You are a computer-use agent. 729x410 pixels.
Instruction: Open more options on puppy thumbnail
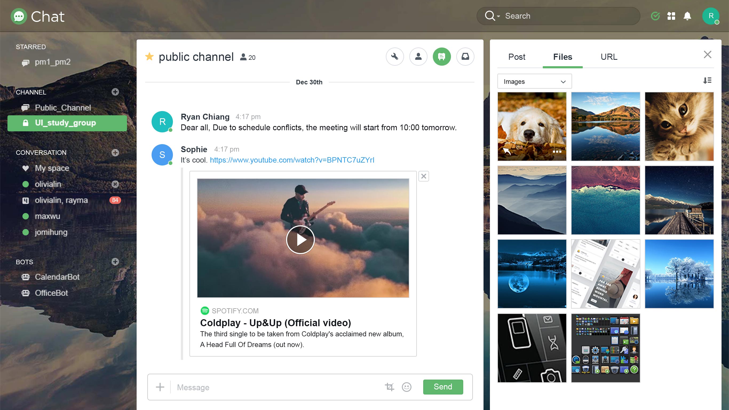pos(557,152)
